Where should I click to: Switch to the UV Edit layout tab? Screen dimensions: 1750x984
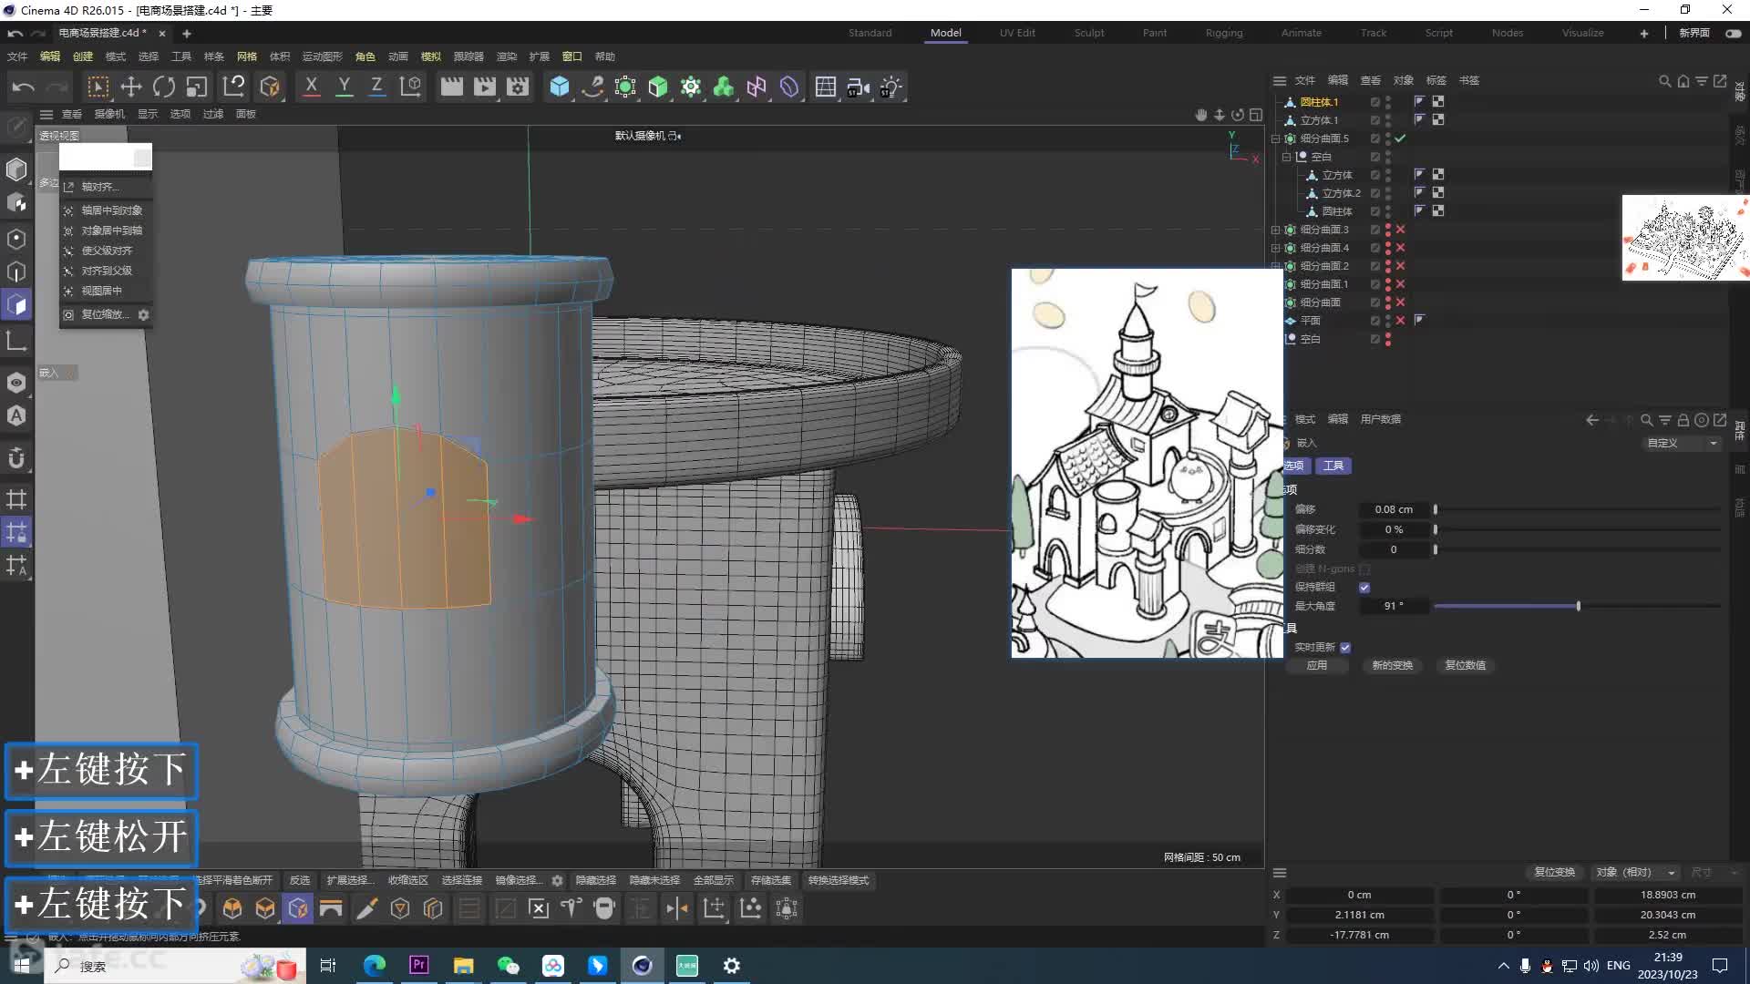[x=1017, y=33]
